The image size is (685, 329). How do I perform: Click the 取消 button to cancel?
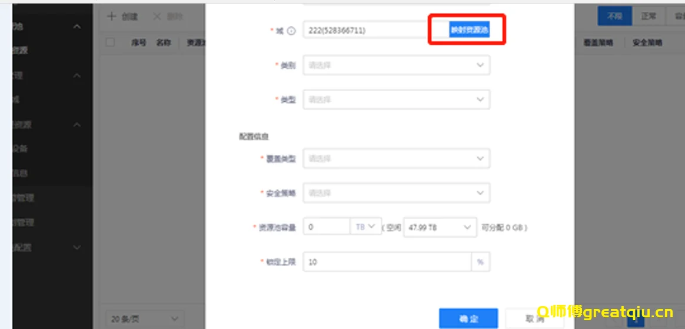[x=534, y=318]
